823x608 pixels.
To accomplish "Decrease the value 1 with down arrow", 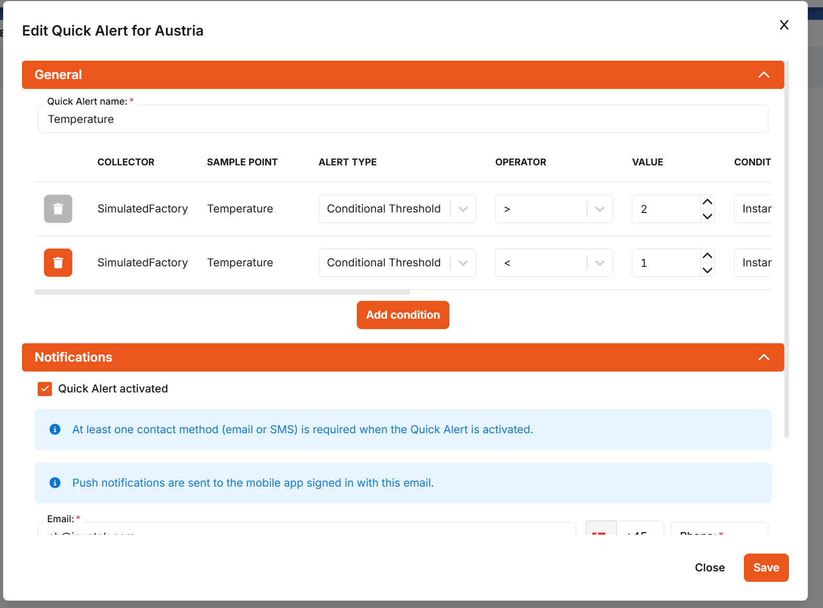I will 707,270.
